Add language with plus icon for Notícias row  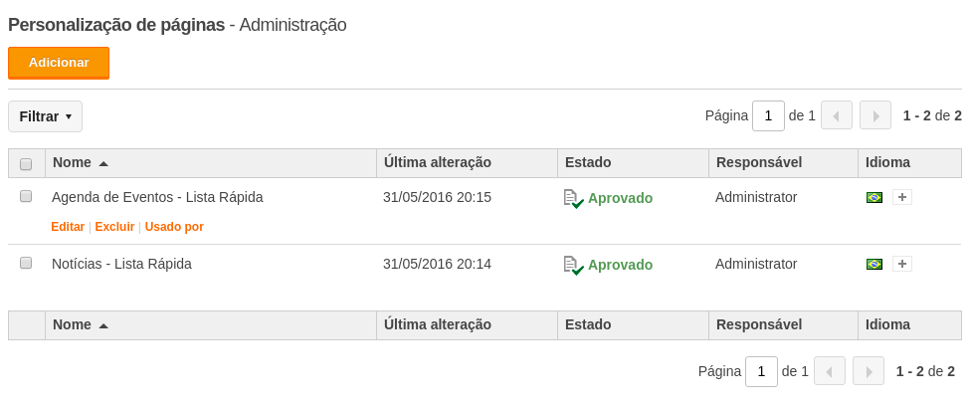[x=902, y=265]
